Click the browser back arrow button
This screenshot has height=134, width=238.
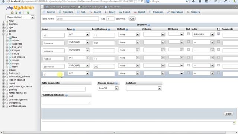[3, 1]
